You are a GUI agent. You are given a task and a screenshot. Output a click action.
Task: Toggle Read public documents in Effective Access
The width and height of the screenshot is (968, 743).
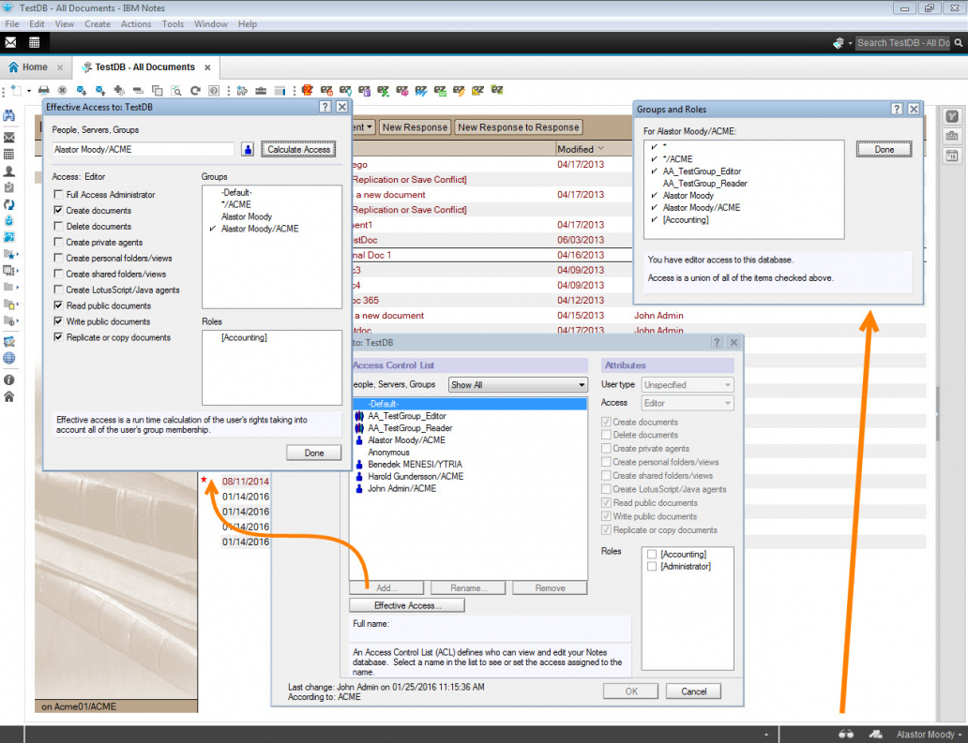(59, 305)
